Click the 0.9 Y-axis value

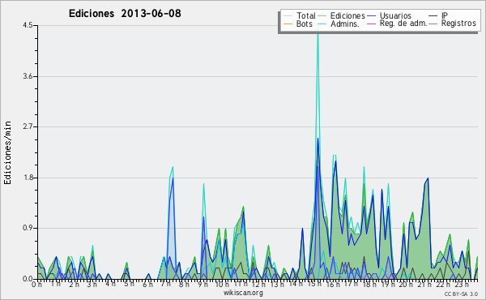pos(28,229)
